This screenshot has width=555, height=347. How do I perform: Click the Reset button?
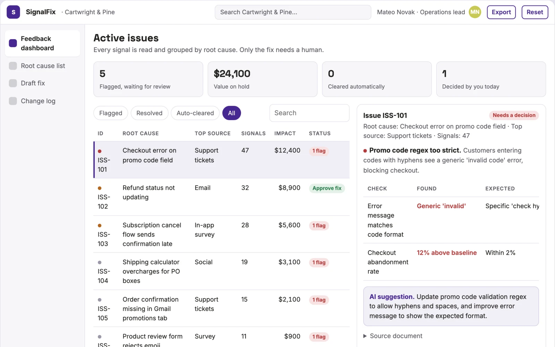point(535,12)
